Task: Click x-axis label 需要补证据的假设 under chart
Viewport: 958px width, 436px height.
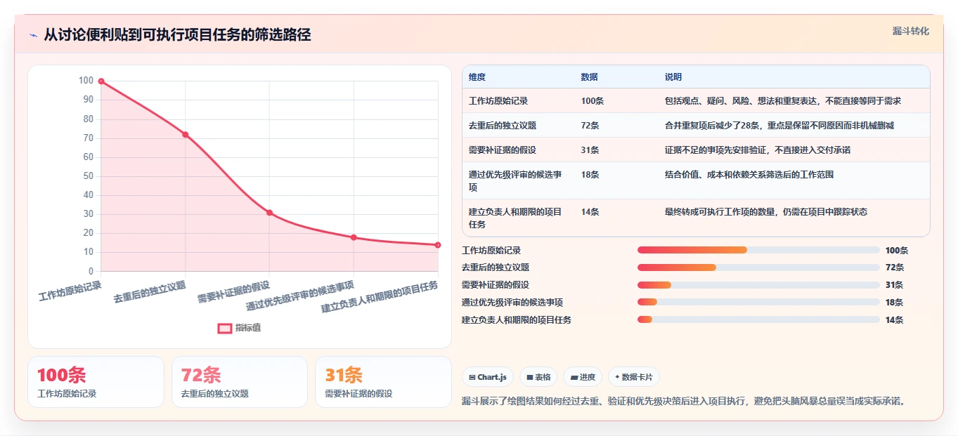Action: [x=234, y=292]
